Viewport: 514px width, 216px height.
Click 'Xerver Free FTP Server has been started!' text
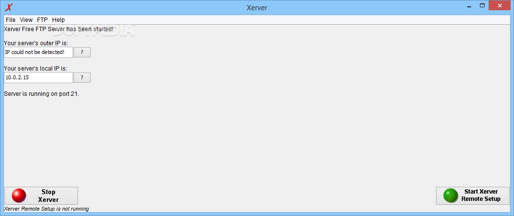pyautogui.click(x=59, y=29)
